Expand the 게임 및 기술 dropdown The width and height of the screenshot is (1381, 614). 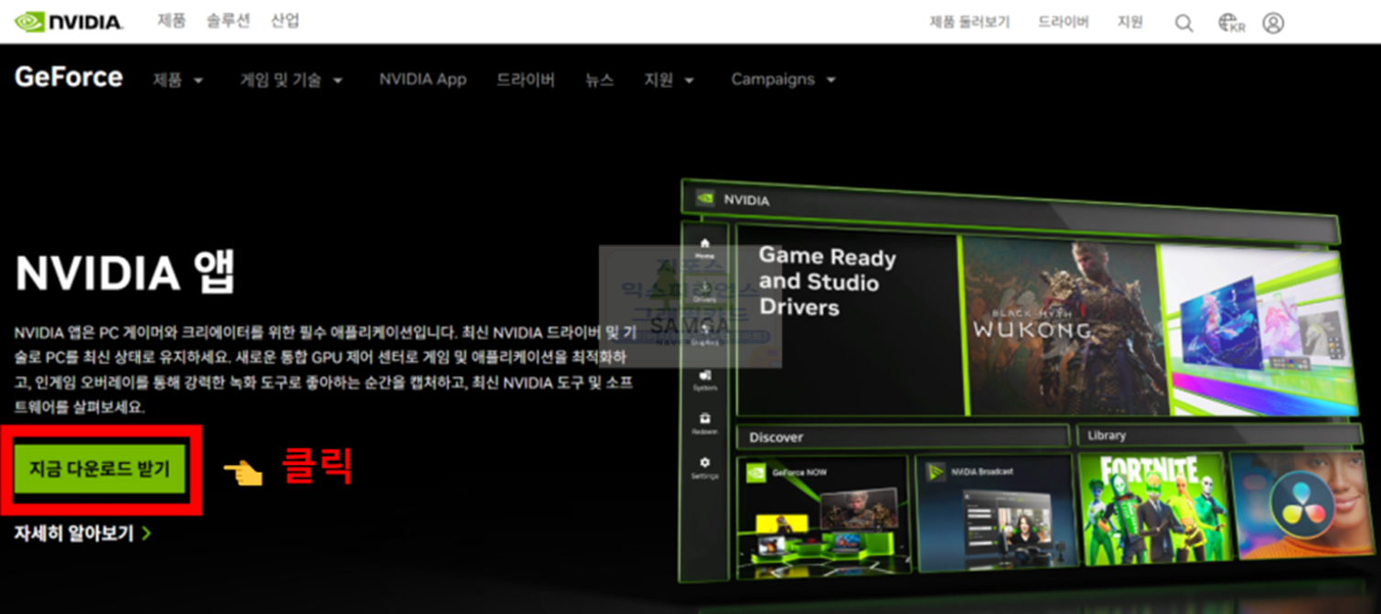click(x=291, y=80)
